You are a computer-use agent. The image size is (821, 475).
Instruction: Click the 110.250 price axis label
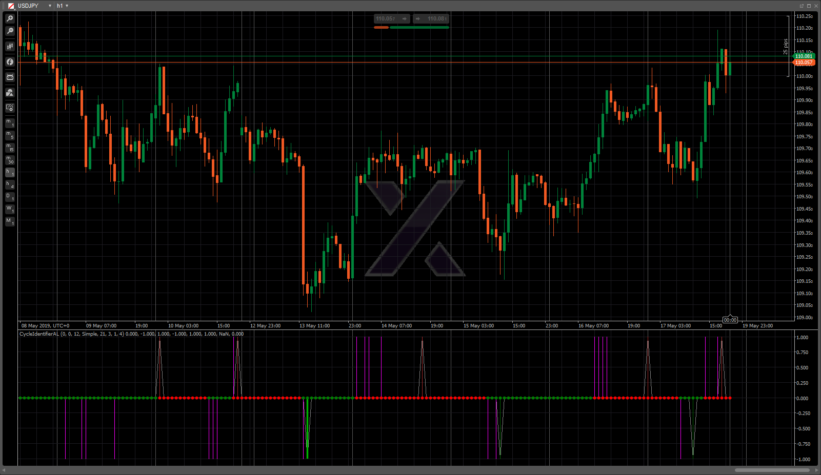pos(804,16)
